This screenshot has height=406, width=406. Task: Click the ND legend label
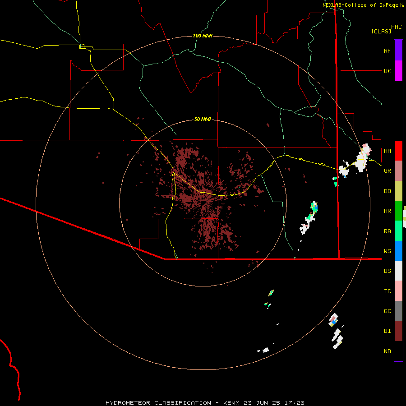tap(387, 351)
